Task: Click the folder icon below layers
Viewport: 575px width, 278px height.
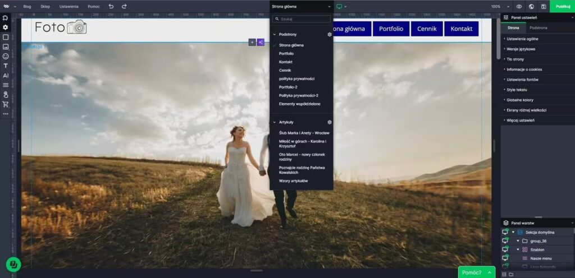Action: pos(511,274)
